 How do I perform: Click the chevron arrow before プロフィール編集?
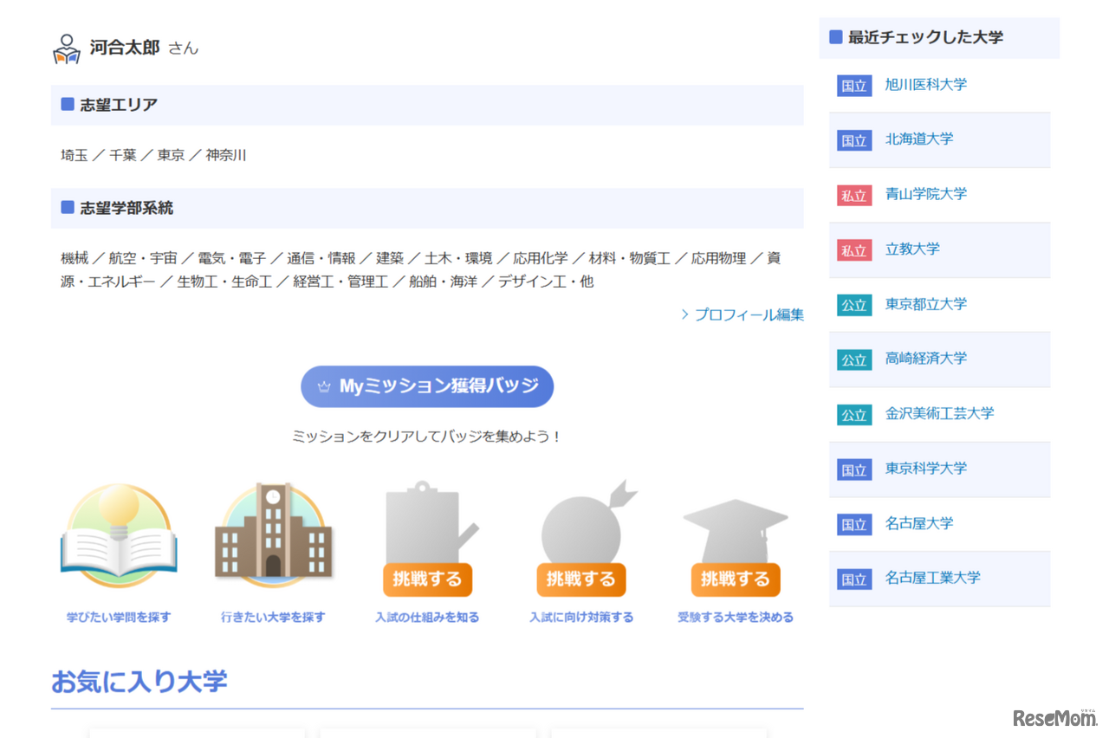click(x=684, y=314)
